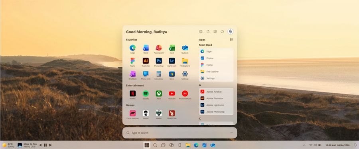This screenshot has height=149, width=359.
Task: Skip to previous track in media widget
Action: click(x=40, y=145)
